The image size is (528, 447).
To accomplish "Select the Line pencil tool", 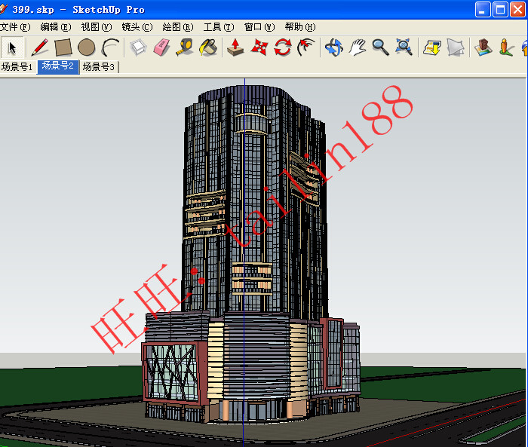I will [40, 47].
